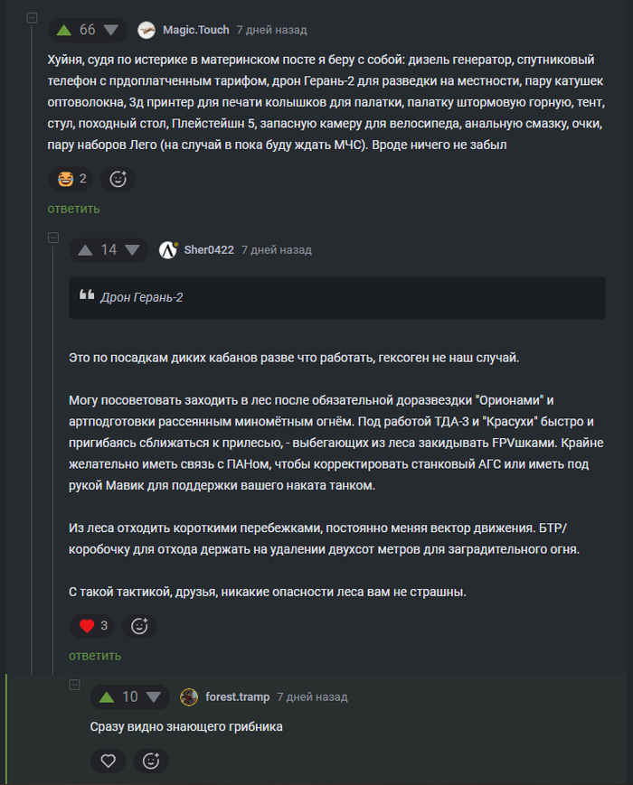The image size is (633, 785).
Task: Toggle the red heart reaction with count 3
Action: point(94,625)
